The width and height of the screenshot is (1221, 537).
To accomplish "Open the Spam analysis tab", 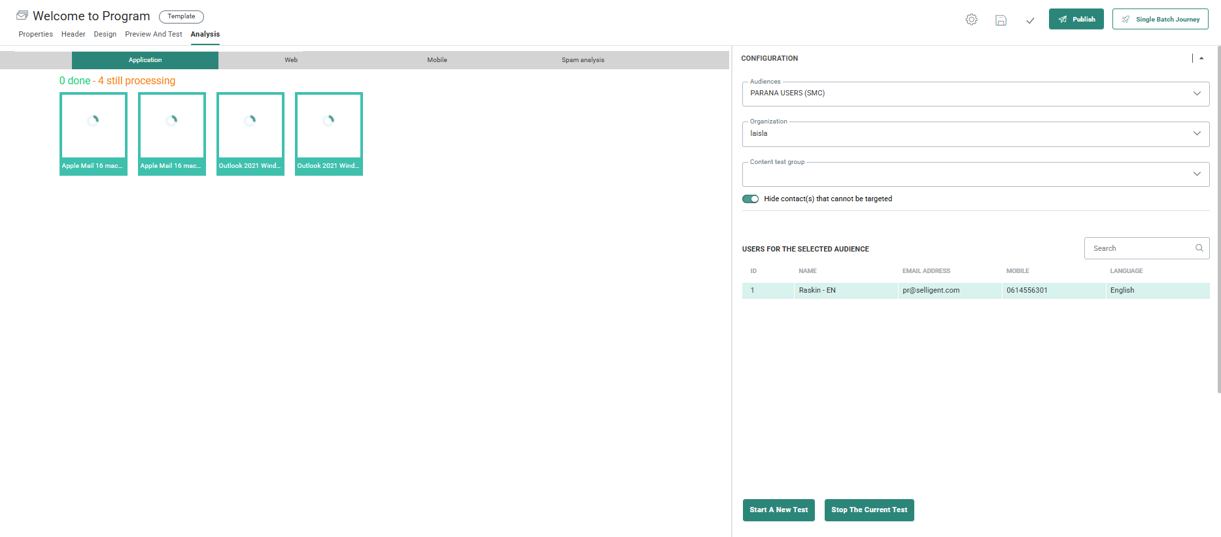I will [x=583, y=60].
